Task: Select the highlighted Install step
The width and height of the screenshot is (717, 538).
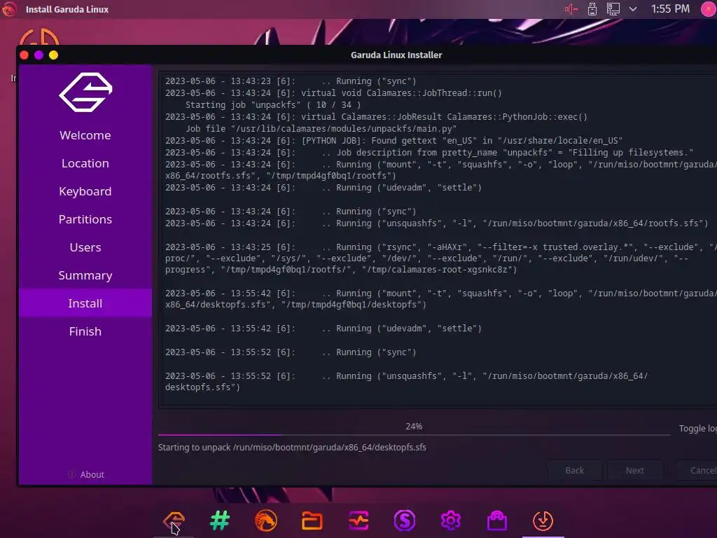Action: 85,303
